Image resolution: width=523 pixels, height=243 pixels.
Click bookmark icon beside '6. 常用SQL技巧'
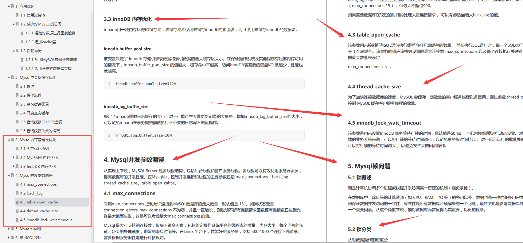pyautogui.click(x=12, y=237)
